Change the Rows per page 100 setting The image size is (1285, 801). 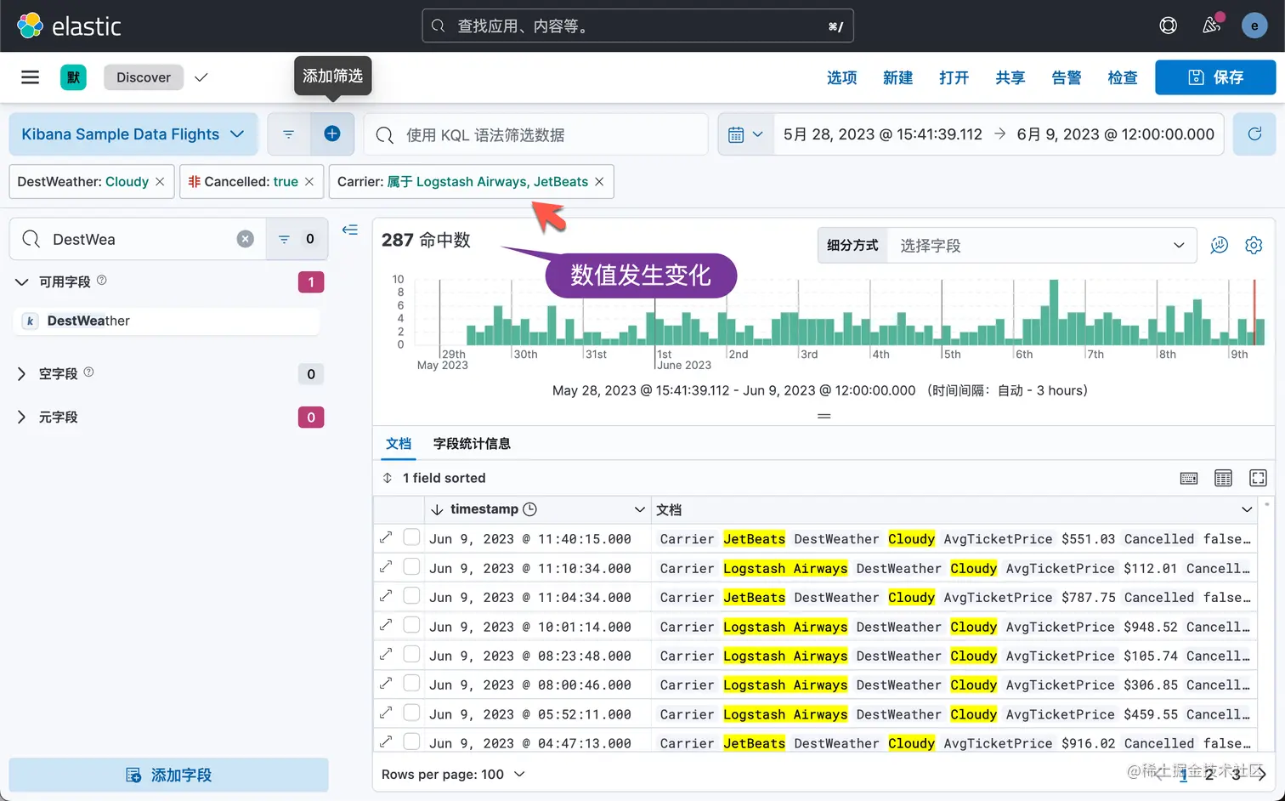(453, 775)
